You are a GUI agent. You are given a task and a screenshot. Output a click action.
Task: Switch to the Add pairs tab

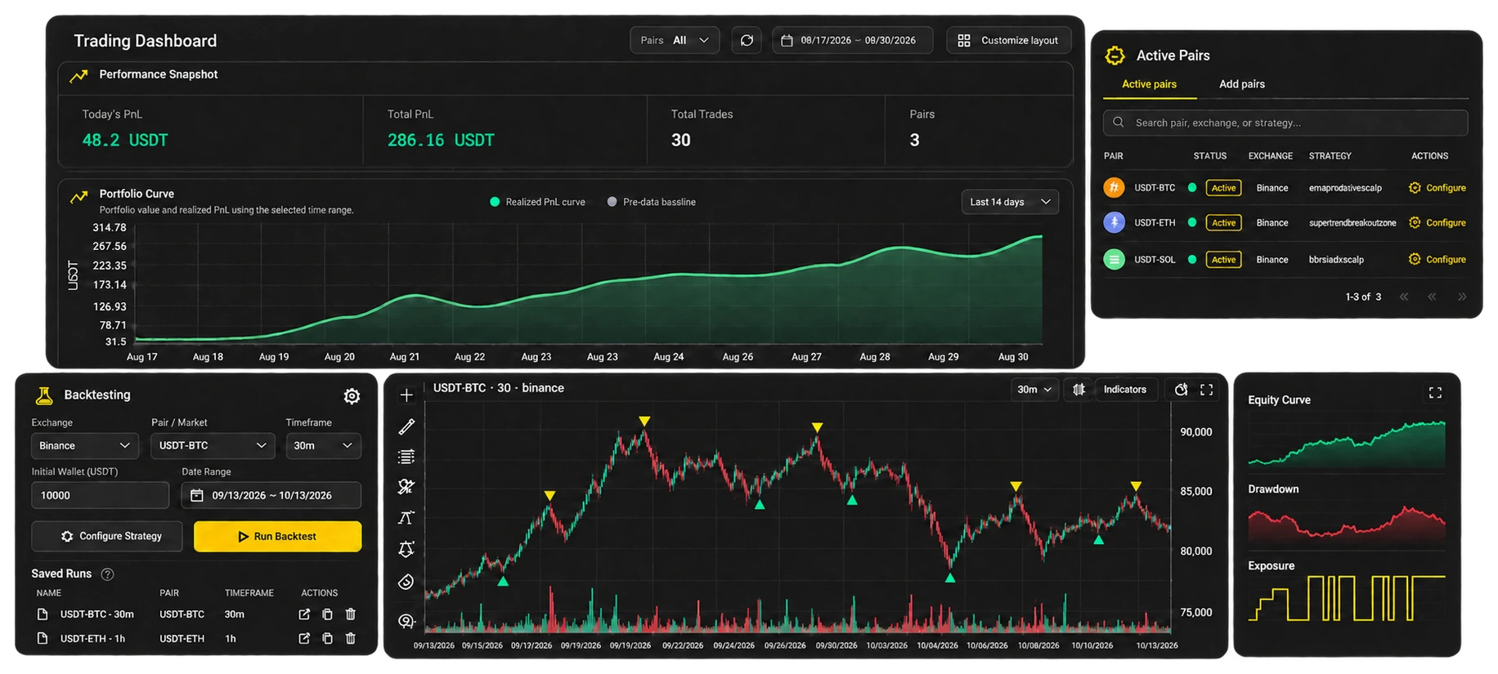click(x=1241, y=84)
